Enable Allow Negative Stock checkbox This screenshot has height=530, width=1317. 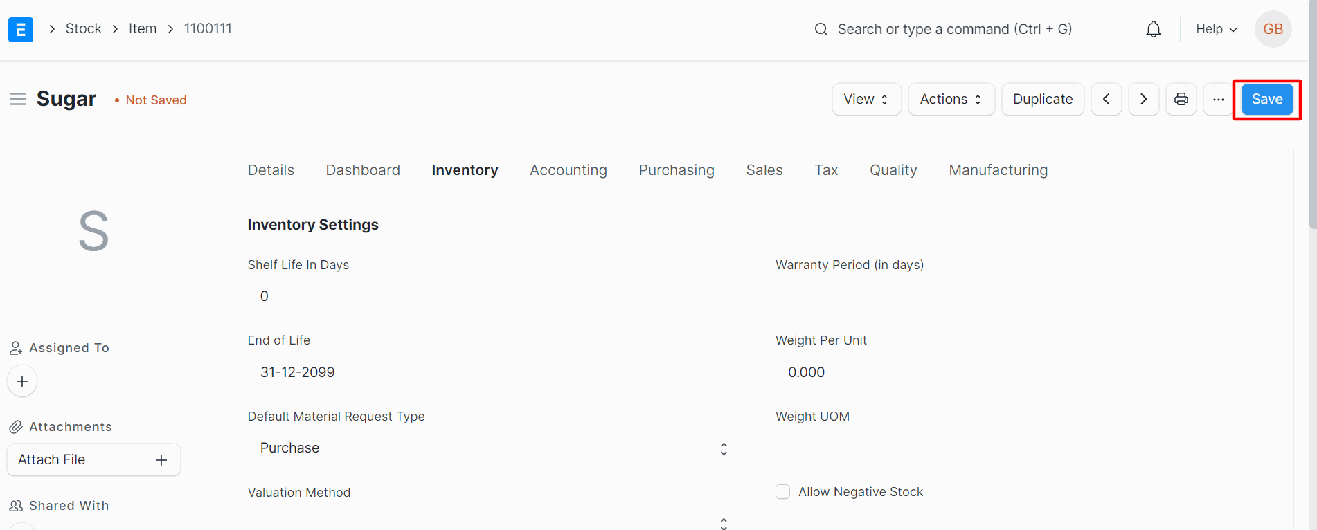(x=782, y=492)
